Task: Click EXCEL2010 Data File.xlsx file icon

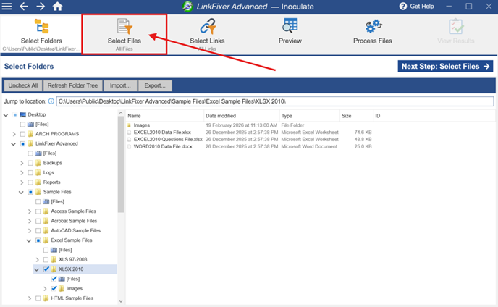Action: tap(130, 133)
